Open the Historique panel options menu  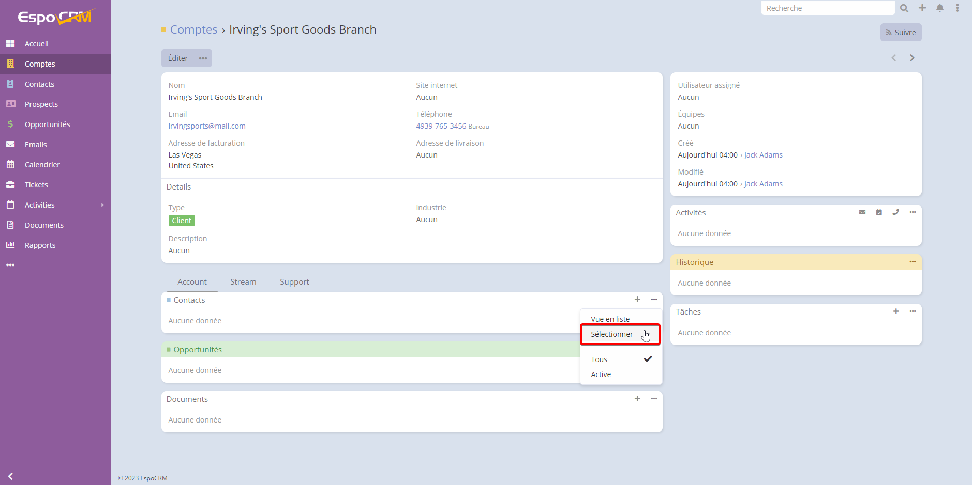coord(913,262)
